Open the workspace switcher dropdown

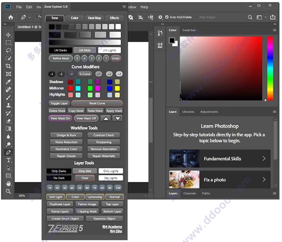coord(266,17)
